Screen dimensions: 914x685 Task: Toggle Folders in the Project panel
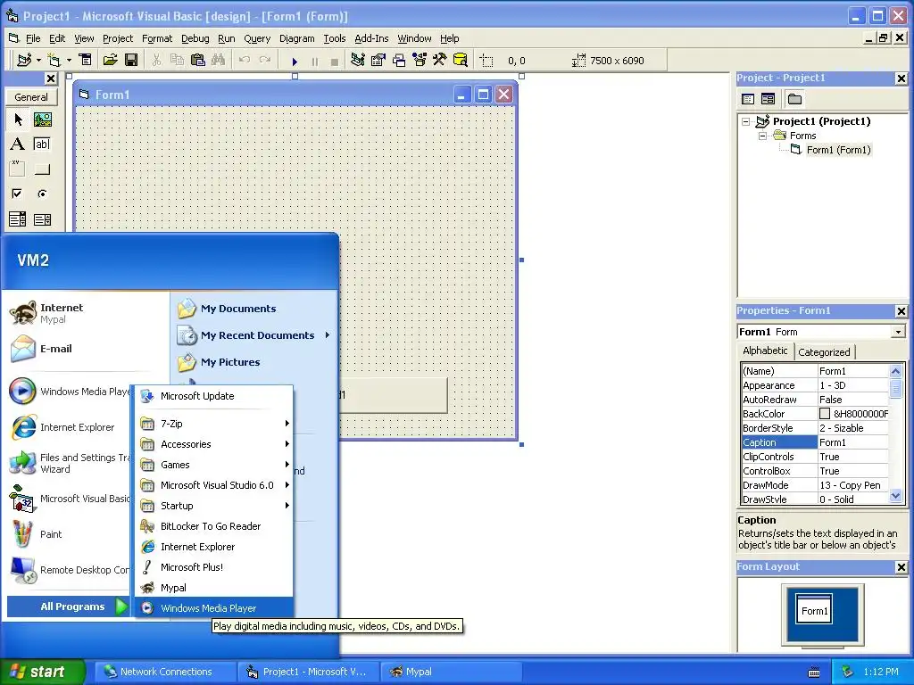click(x=794, y=99)
